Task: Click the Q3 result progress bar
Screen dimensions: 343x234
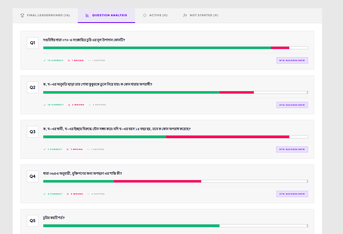Action: pyautogui.click(x=176, y=137)
